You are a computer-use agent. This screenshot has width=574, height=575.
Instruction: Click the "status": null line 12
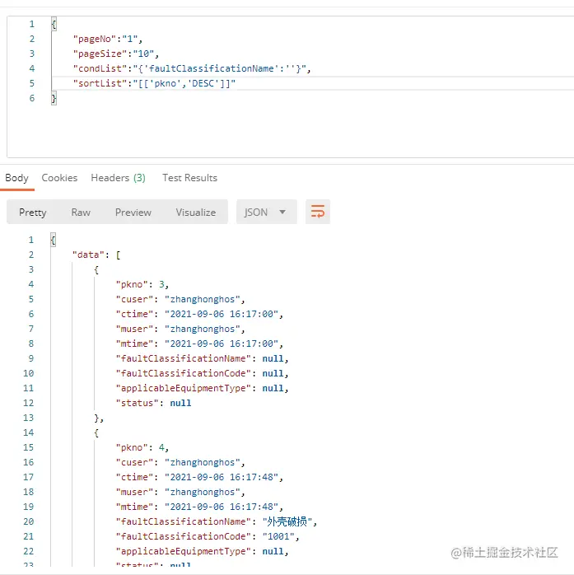click(153, 404)
